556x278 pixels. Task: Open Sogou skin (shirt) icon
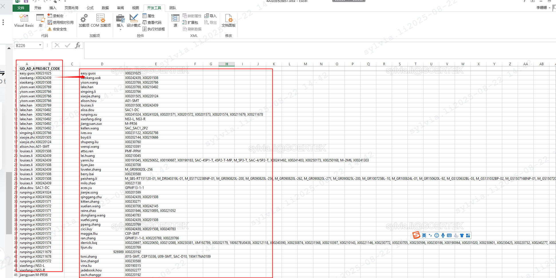tap(462, 235)
